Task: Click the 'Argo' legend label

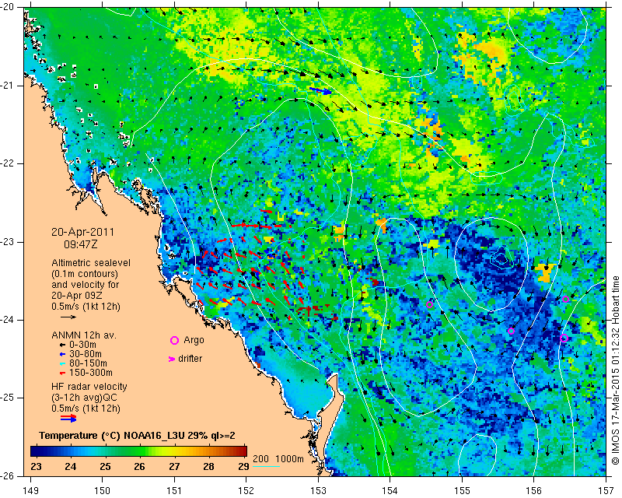Action: click(x=194, y=340)
